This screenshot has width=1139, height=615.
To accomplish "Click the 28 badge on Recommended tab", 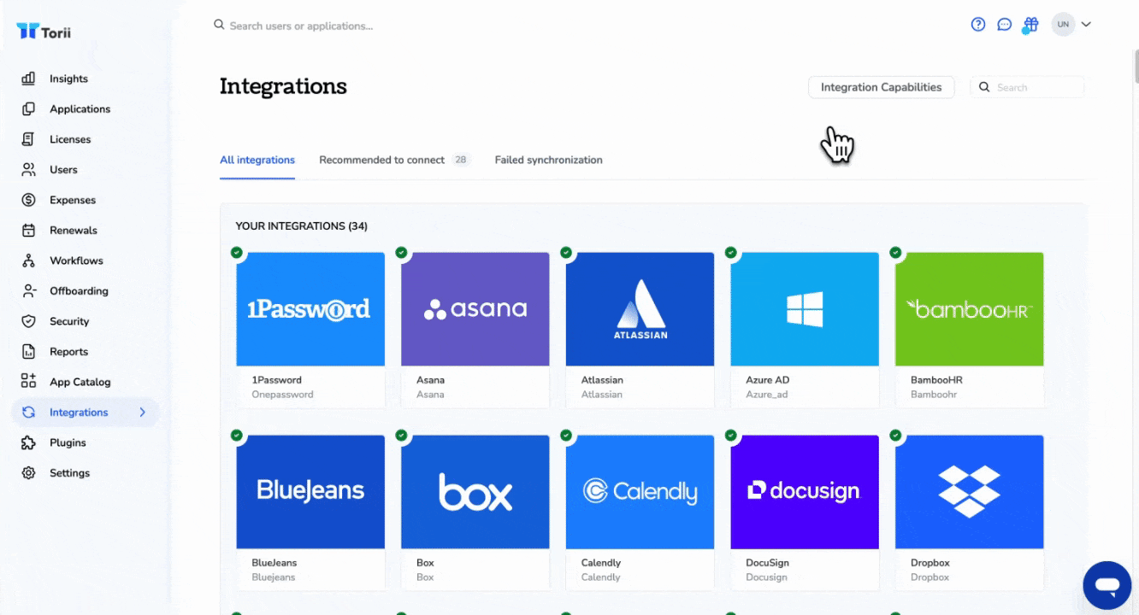I will (x=461, y=160).
